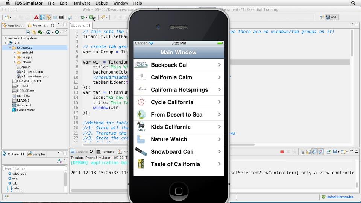
Task: Click the Rafael Hernandez link
Action: point(340,197)
